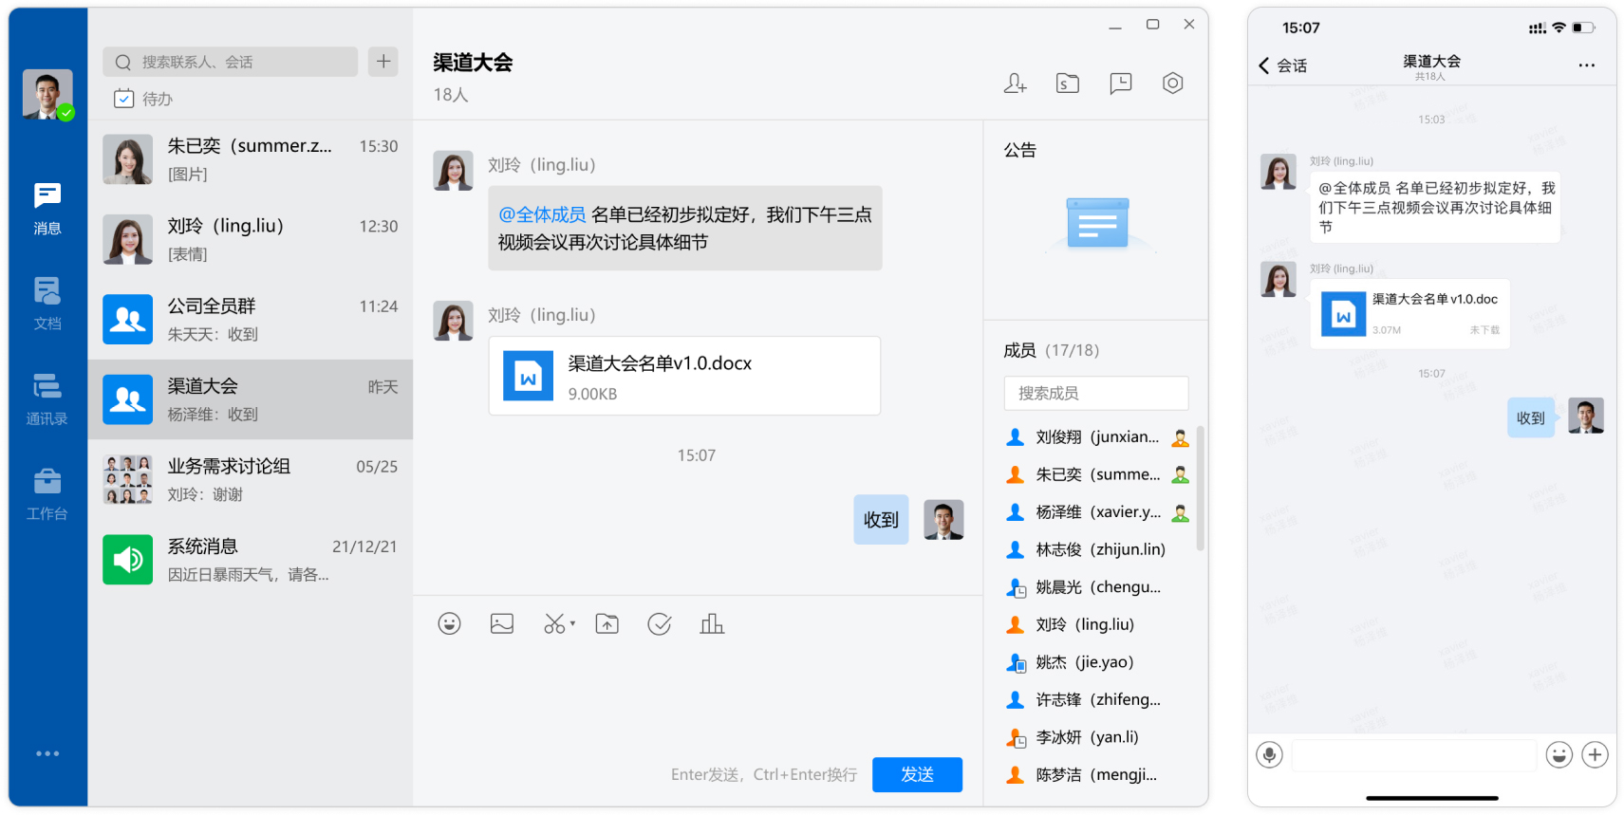Click the sender avatar beside 收到 in phone view
1624x815 pixels.
click(1586, 416)
